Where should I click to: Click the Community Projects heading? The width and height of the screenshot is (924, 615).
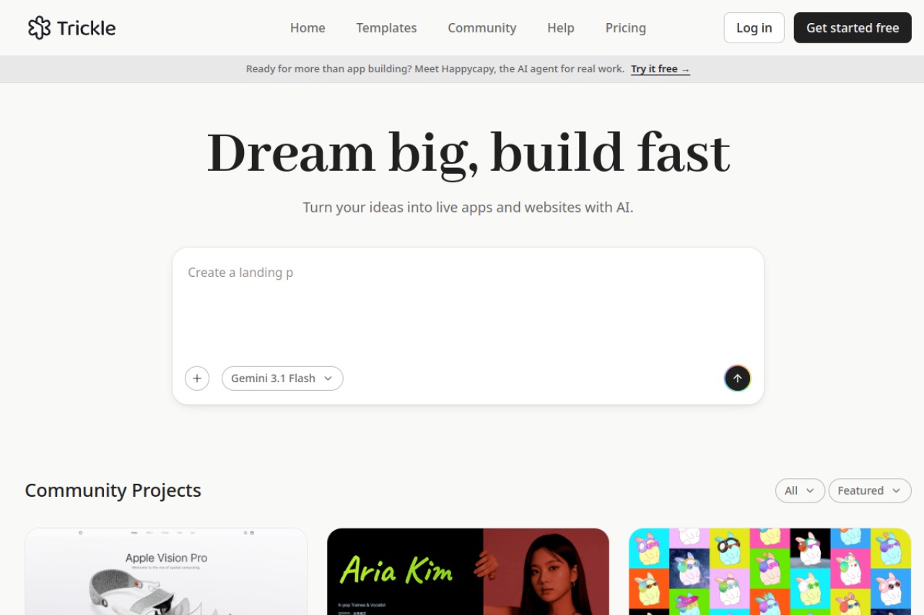click(x=113, y=490)
